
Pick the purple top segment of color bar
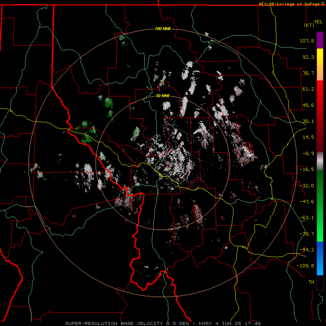tap(320, 40)
